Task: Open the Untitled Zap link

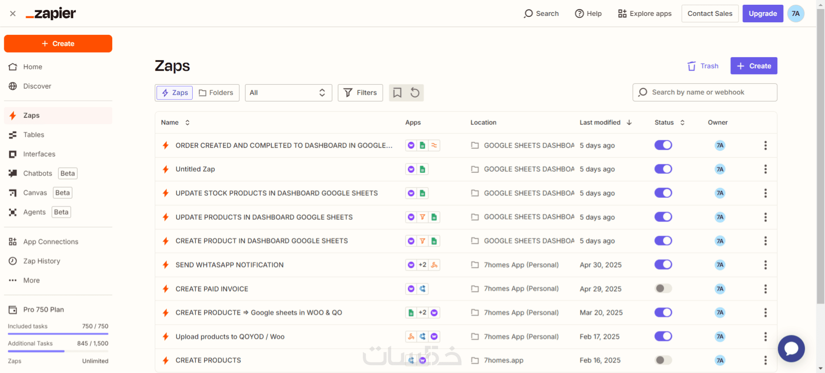Action: pyautogui.click(x=195, y=170)
